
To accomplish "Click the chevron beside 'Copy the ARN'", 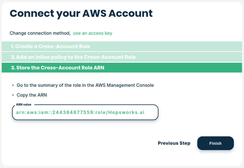I will click(13, 95).
